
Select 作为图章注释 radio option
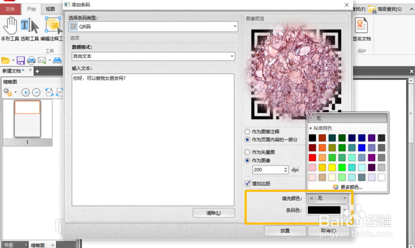[247, 131]
